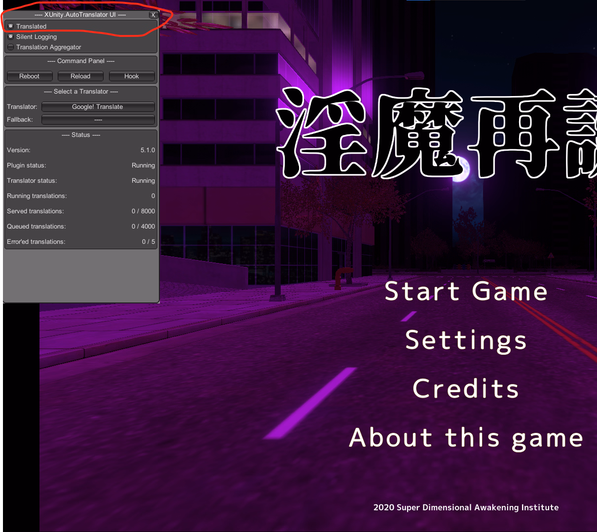
Task: Click the Version number 5.1.0
Action: (148, 150)
